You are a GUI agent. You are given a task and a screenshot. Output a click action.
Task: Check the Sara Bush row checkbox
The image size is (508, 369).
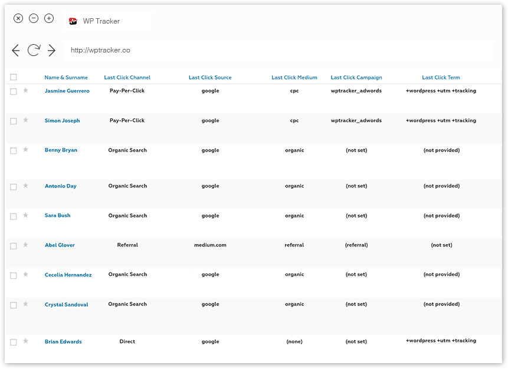coord(14,216)
